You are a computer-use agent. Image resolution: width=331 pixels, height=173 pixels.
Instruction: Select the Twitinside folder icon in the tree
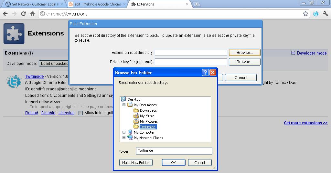tap(136, 127)
